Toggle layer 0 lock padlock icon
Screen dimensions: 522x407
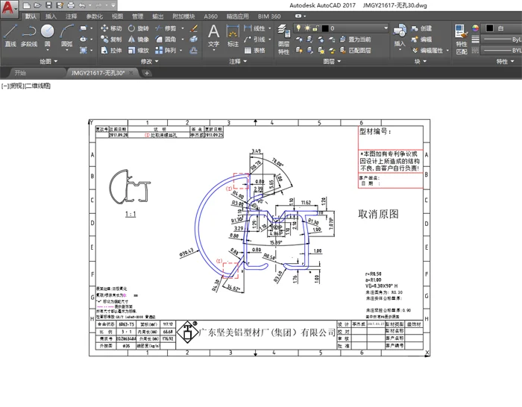click(315, 28)
